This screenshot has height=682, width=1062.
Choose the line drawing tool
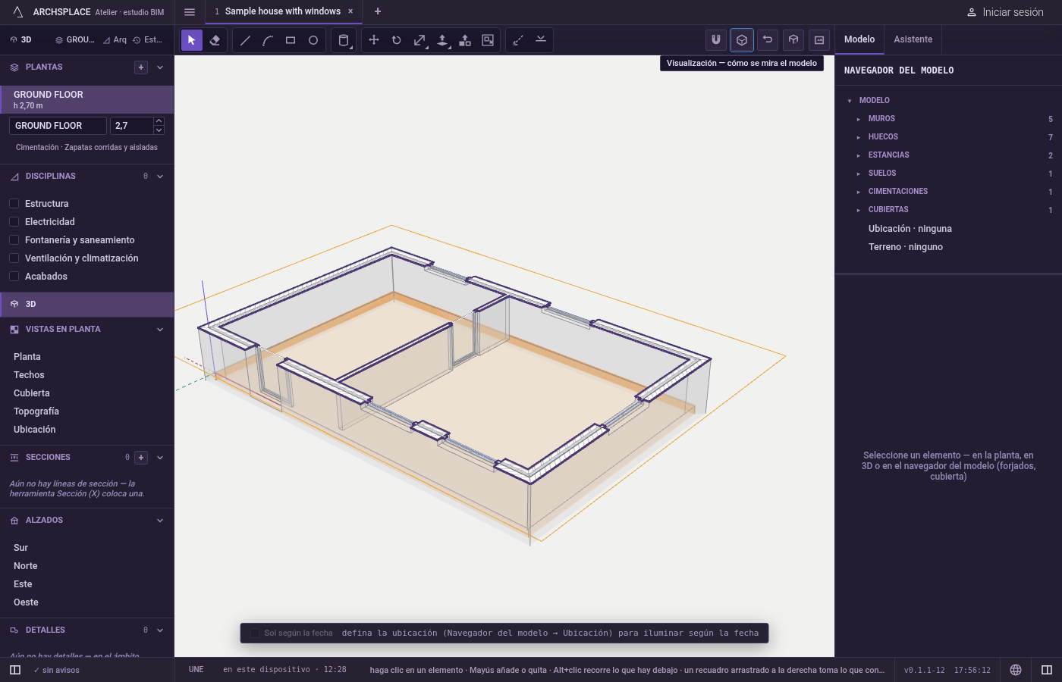tap(245, 40)
